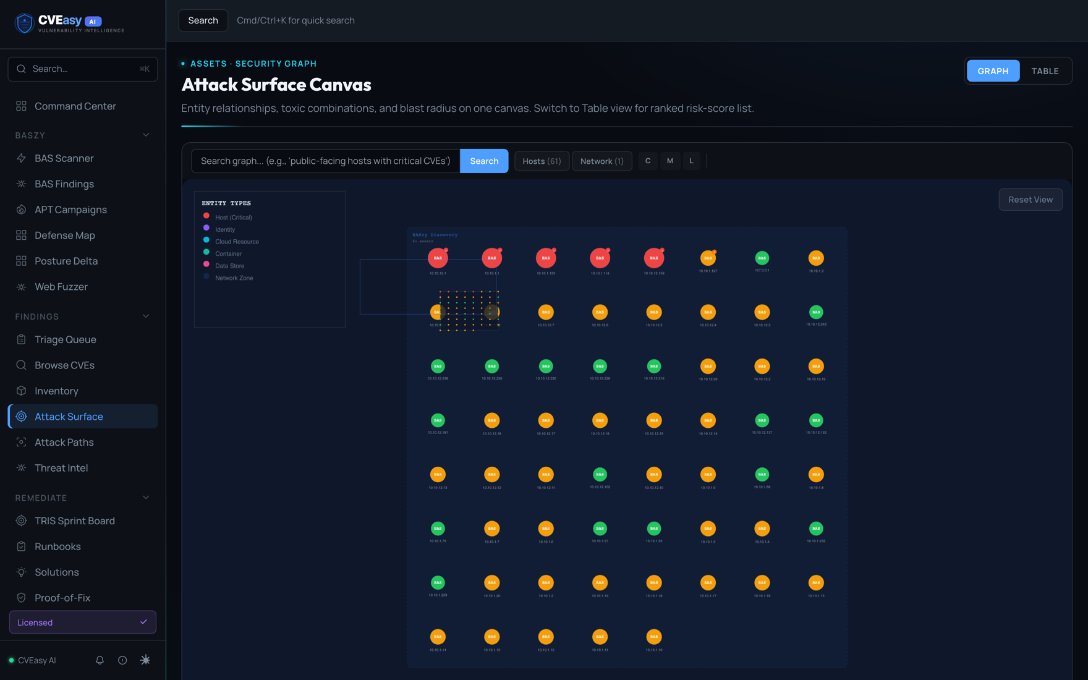The image size is (1088, 680).
Task: Select the green 127.0.0.1 host node
Action: [762, 258]
